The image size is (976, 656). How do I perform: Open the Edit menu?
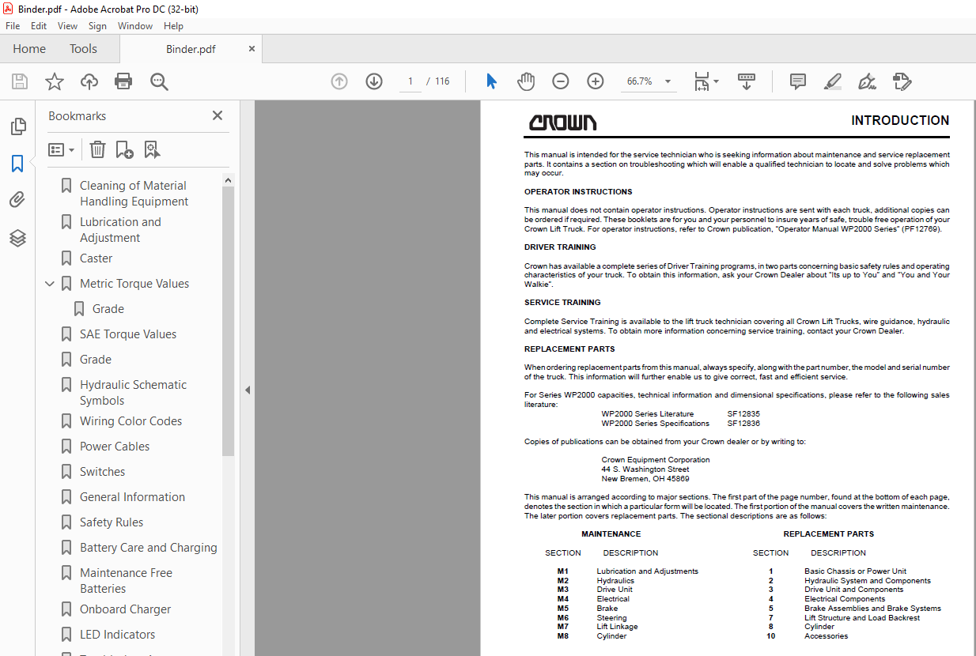pyautogui.click(x=39, y=26)
